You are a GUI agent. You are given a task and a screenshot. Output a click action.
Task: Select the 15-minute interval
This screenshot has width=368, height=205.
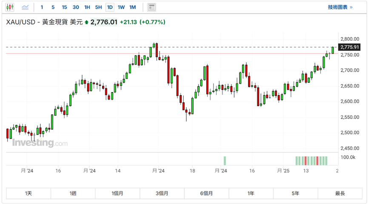pos(64,7)
